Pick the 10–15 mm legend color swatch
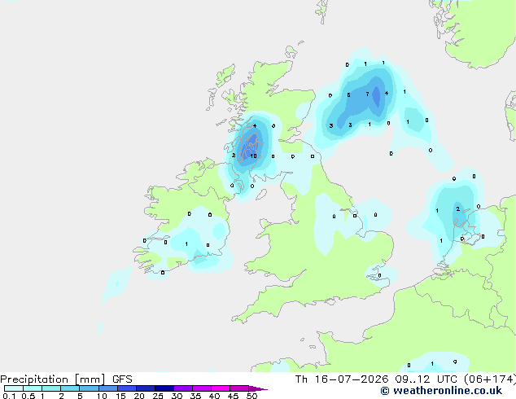Viewport: 516px width, 399px height. 108,388
